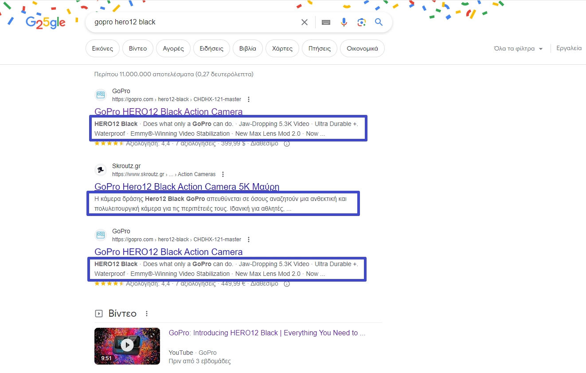Screen dimensions: 586x373
Task: Open the three-dot menu on the first GoPro result
Action: click(x=249, y=99)
